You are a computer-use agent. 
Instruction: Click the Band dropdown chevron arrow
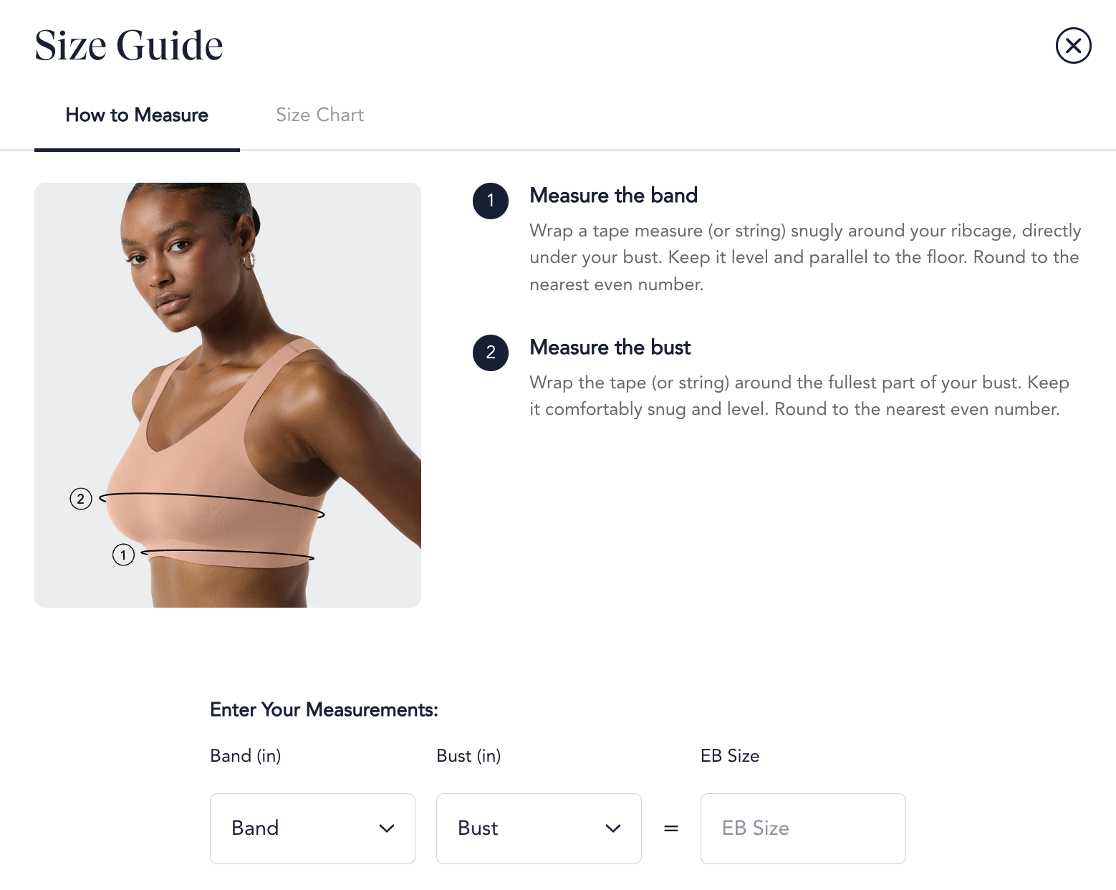[387, 828]
